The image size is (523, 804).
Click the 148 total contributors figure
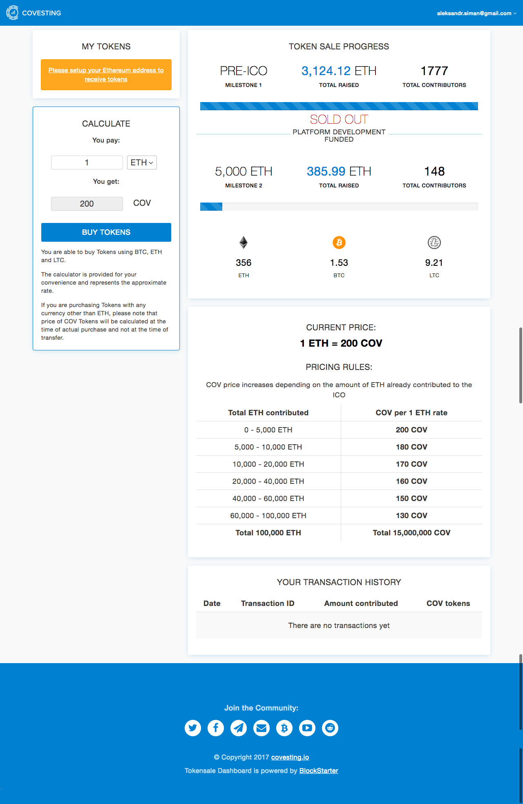pyautogui.click(x=434, y=171)
